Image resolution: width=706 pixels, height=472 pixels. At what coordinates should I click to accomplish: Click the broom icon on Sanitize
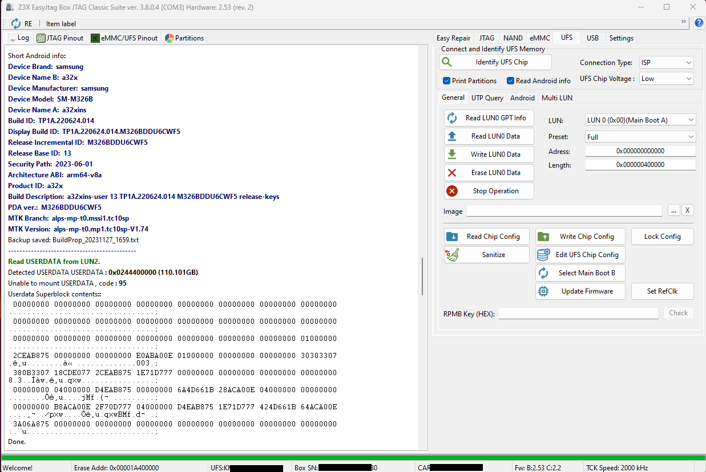(453, 255)
